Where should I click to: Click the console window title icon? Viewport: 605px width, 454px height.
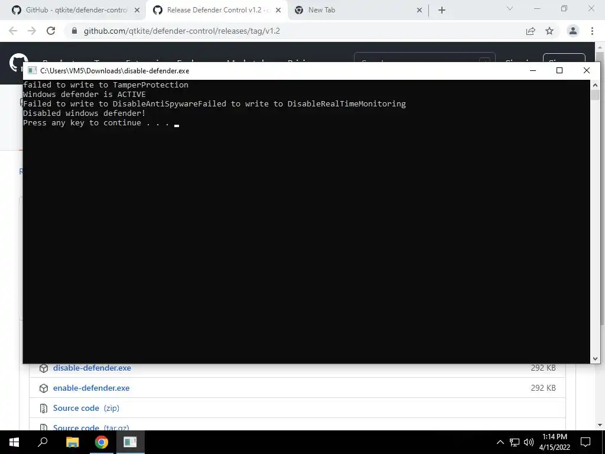(32, 71)
